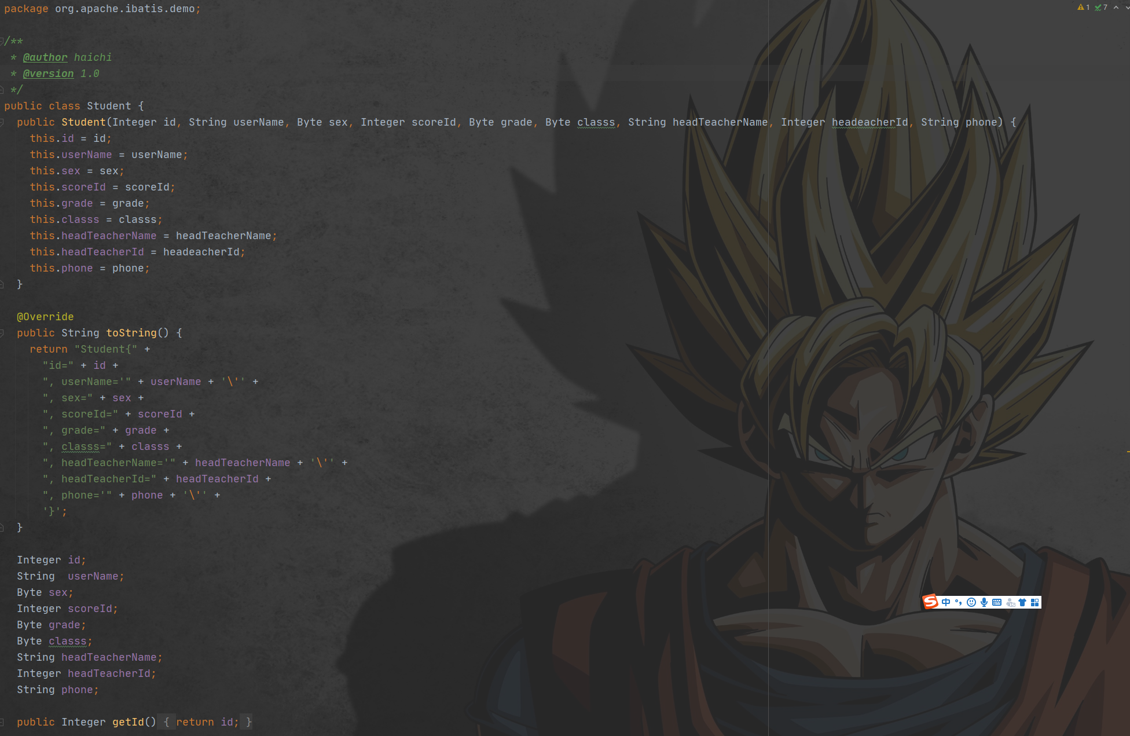Collapse the toString method fold marker
This screenshot has height=736, width=1130.
point(2,333)
